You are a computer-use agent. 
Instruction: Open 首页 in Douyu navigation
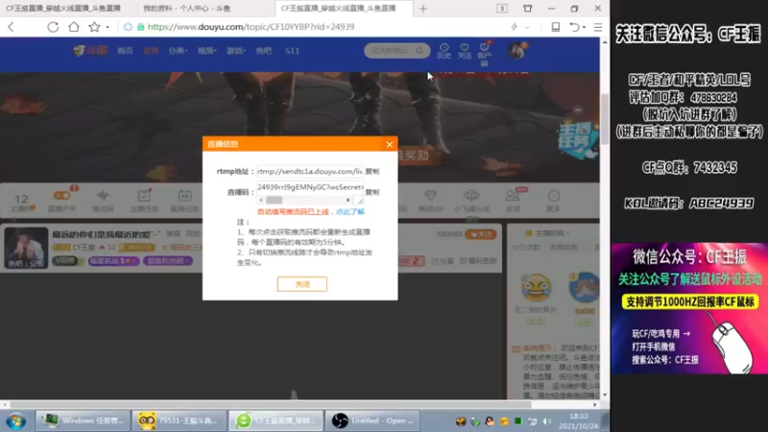(x=125, y=51)
